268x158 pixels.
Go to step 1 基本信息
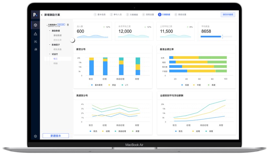[x=100, y=15]
